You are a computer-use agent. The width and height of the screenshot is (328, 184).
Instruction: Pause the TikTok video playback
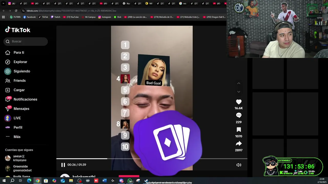63,165
